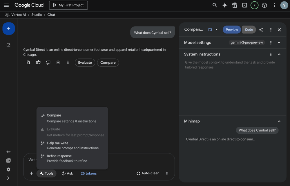Give the response a thumbs down
The width and height of the screenshot is (290, 186).
point(48,62)
